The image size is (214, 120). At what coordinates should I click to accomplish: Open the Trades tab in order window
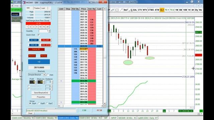tap(37, 8)
